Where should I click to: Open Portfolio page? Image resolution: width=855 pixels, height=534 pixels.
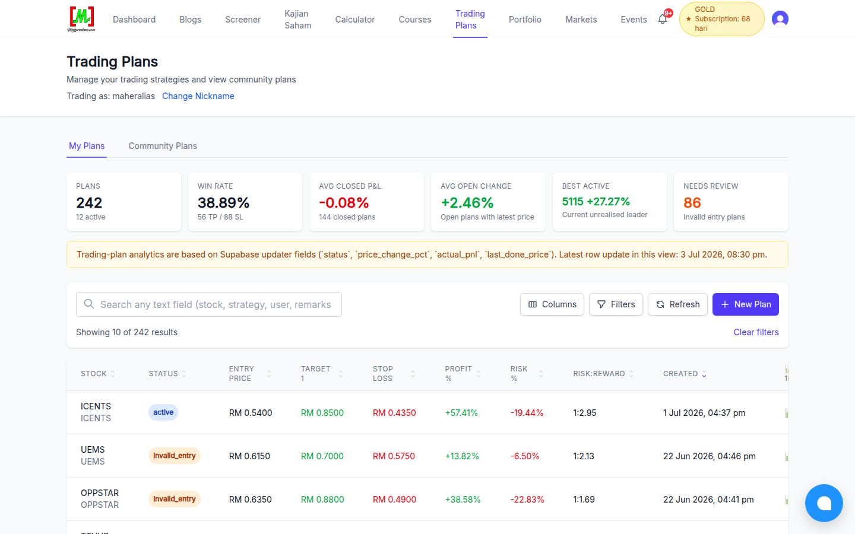[x=525, y=20]
